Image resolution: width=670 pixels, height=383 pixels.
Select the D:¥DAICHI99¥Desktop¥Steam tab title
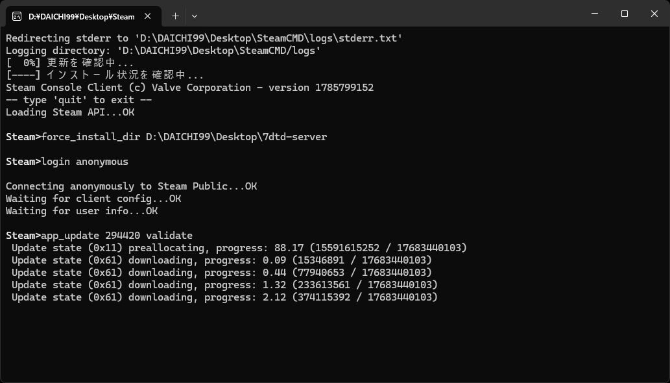[82, 17]
